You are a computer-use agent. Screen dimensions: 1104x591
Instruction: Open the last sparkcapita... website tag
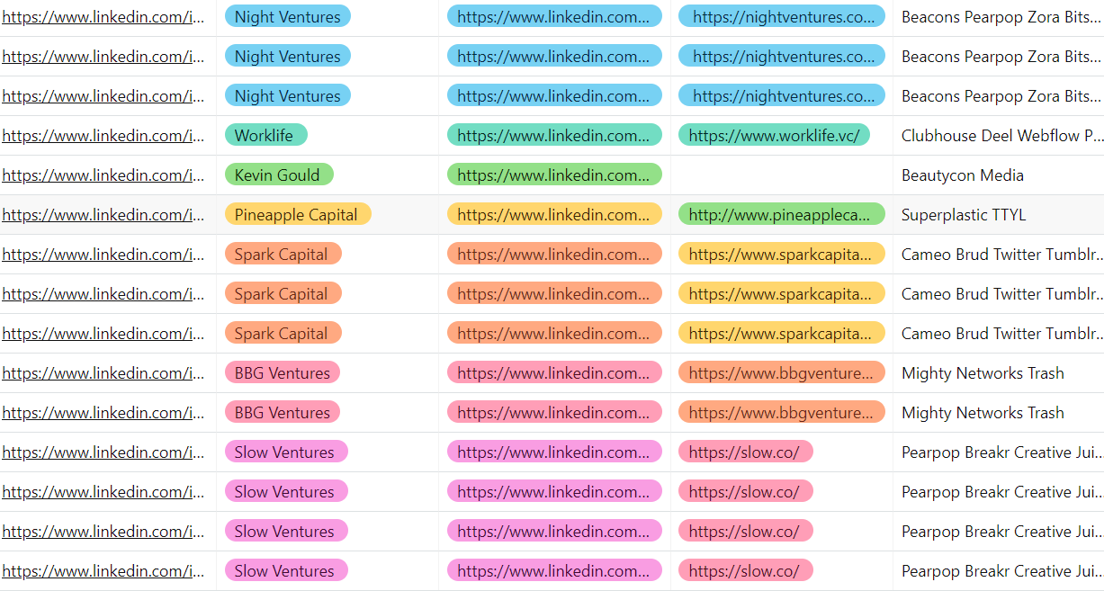pyautogui.click(x=782, y=334)
